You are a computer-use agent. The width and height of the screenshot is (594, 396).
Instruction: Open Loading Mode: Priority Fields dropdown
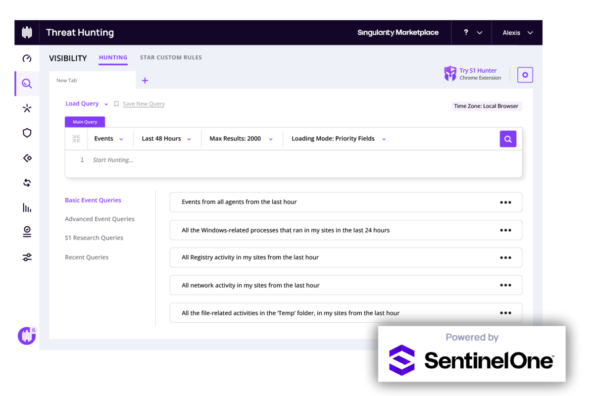coord(339,139)
